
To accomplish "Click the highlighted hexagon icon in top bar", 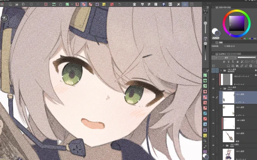I will pyautogui.click(x=185, y=4).
